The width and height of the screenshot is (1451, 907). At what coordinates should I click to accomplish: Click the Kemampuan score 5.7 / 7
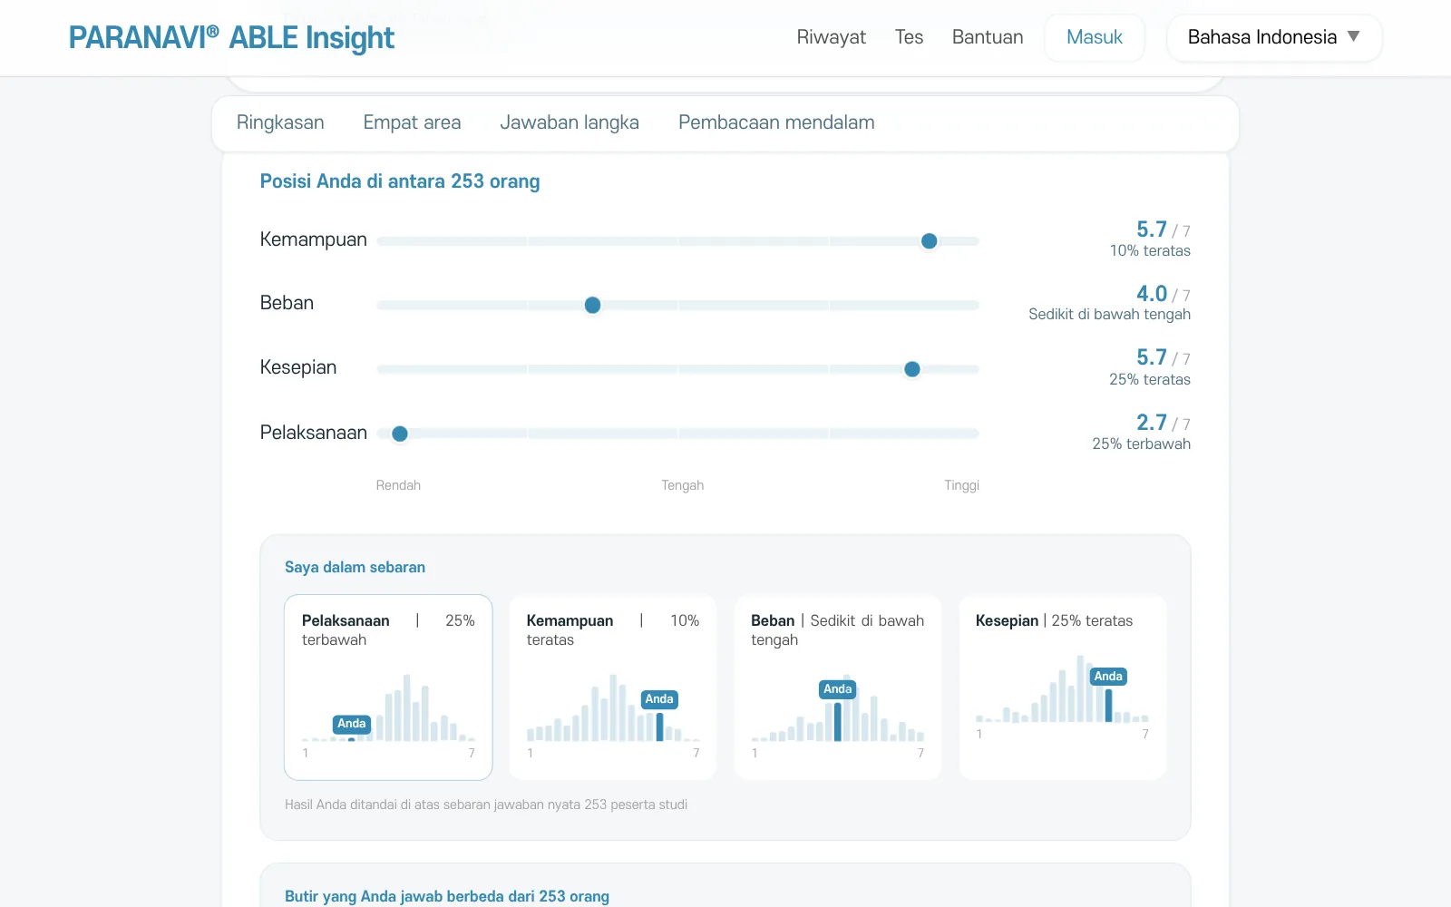[x=1164, y=229]
